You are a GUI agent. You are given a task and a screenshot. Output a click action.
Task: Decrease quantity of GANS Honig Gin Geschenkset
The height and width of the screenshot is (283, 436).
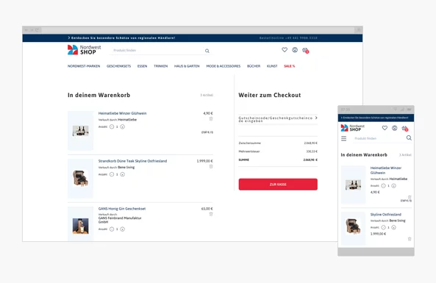pos(112,229)
